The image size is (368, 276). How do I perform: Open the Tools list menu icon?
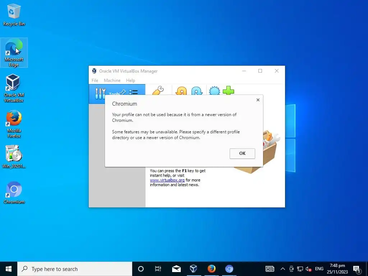point(134,92)
